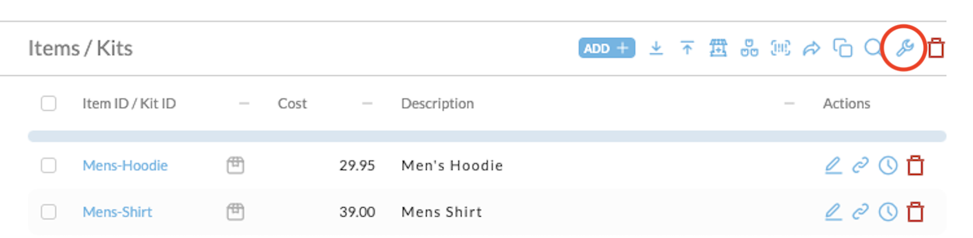Image resolution: width=973 pixels, height=238 pixels.
Task: Click the share arrow icon in toolbar
Action: click(x=812, y=48)
